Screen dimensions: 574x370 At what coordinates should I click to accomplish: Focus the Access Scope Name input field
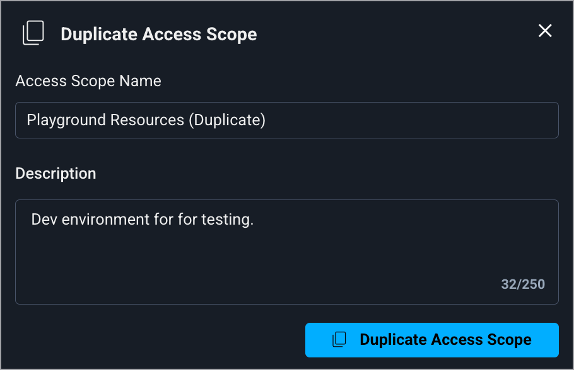point(287,120)
